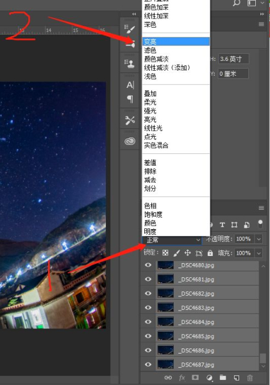
Task: Toggle the layer filtering switch
Action: [x=260, y=224]
